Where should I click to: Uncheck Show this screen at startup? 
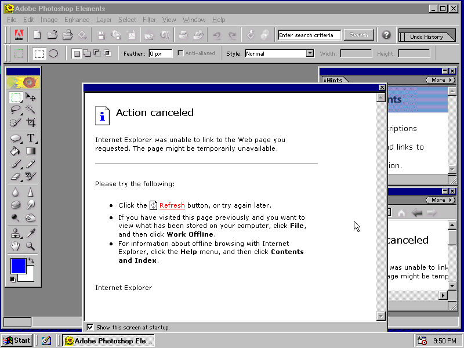(90, 327)
